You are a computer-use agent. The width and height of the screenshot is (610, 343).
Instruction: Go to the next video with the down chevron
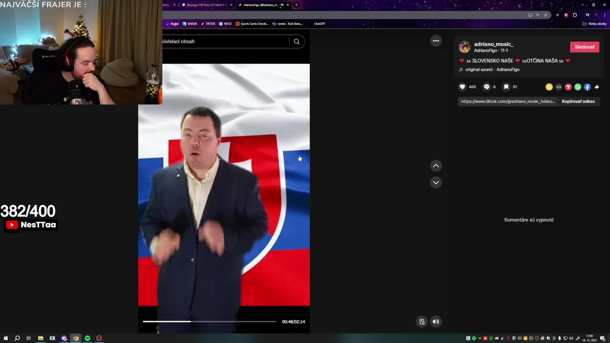click(436, 182)
